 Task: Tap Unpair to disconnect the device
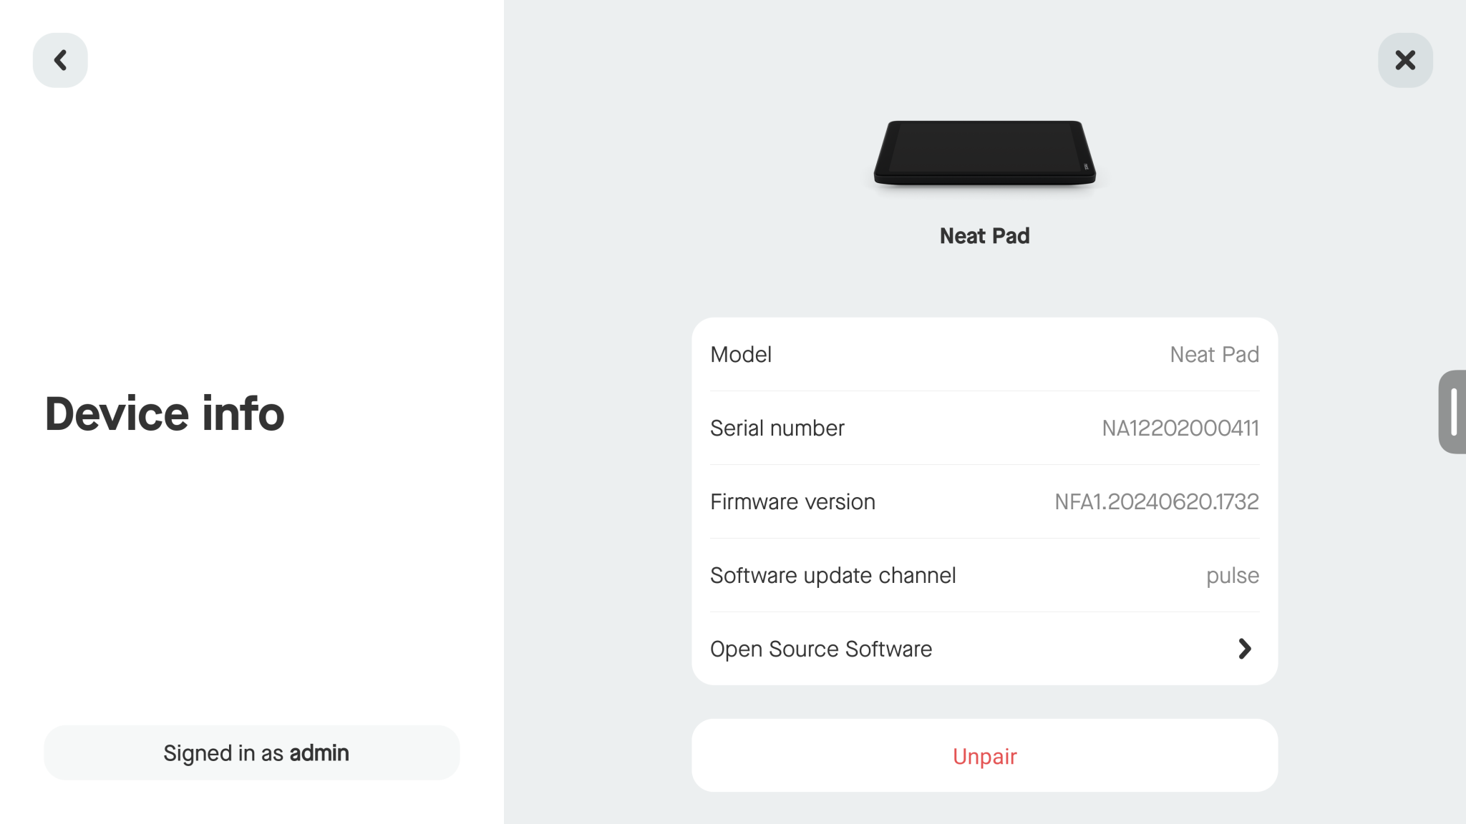click(984, 755)
